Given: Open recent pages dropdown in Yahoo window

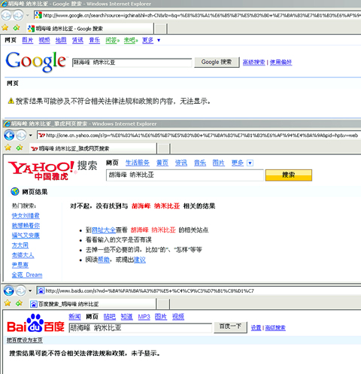Looking at the screenshot, I should pyautogui.click(x=31, y=135).
